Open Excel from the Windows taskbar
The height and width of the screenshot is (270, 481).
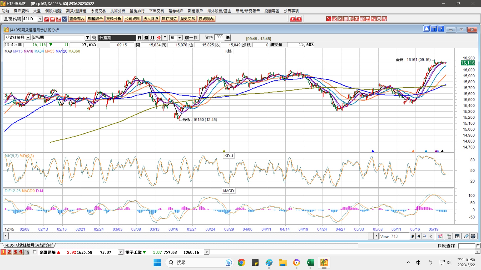[310, 262]
